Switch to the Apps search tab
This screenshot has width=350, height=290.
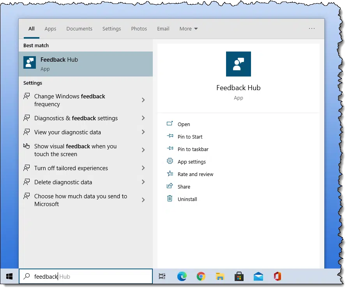tap(50, 28)
